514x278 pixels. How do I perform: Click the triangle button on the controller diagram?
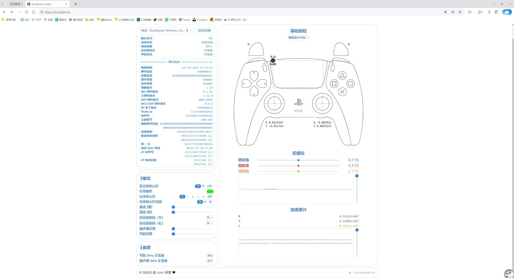pos(342,75)
